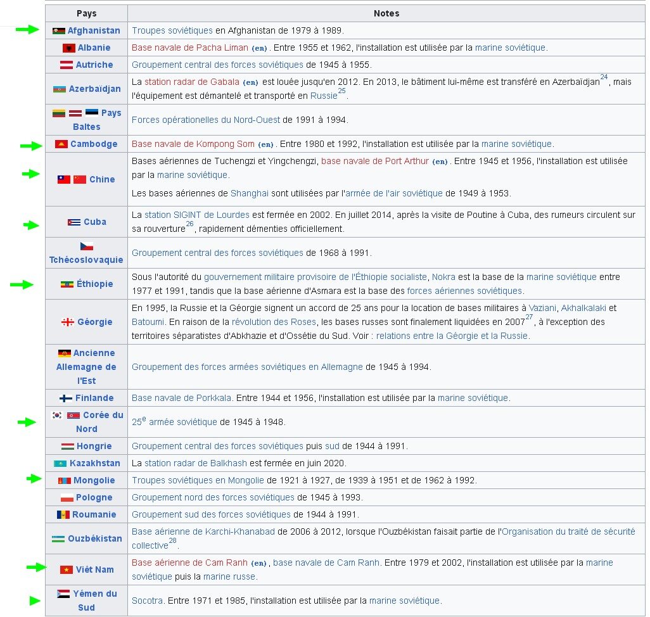Click the Géorgie flag icon

[x=68, y=322]
